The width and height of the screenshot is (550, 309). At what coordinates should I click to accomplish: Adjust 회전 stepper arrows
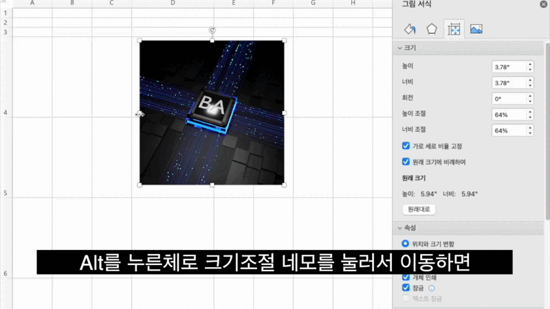click(530, 99)
